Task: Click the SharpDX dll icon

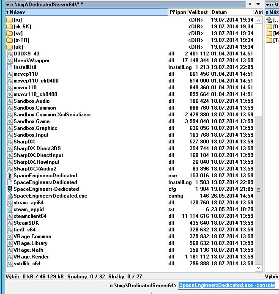Action: coord(10,142)
